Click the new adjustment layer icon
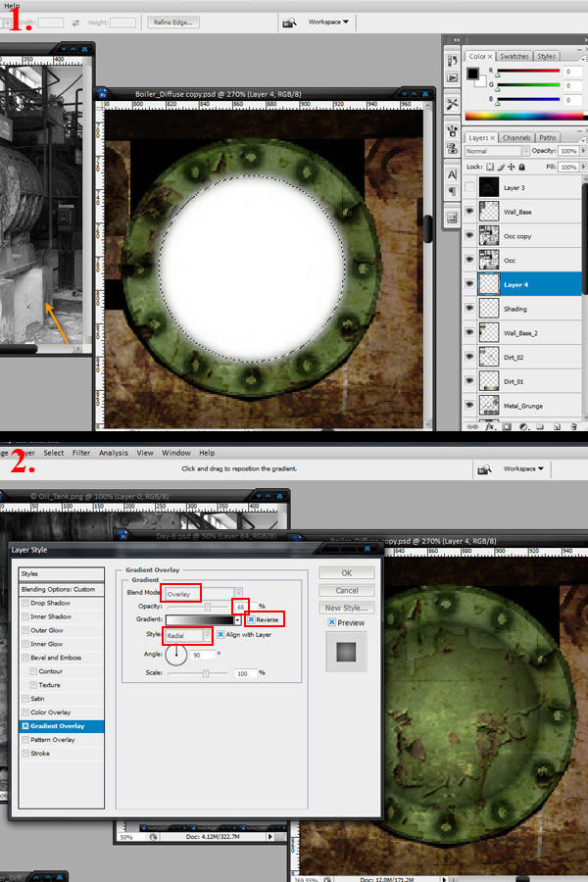Viewport: 588px width, 882px height. point(524,427)
